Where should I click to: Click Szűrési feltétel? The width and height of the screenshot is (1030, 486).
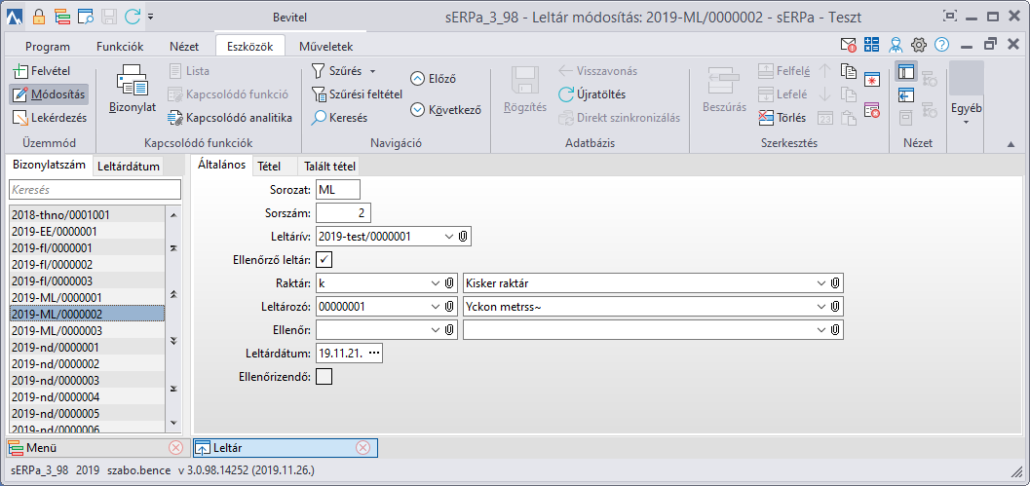pos(356,94)
